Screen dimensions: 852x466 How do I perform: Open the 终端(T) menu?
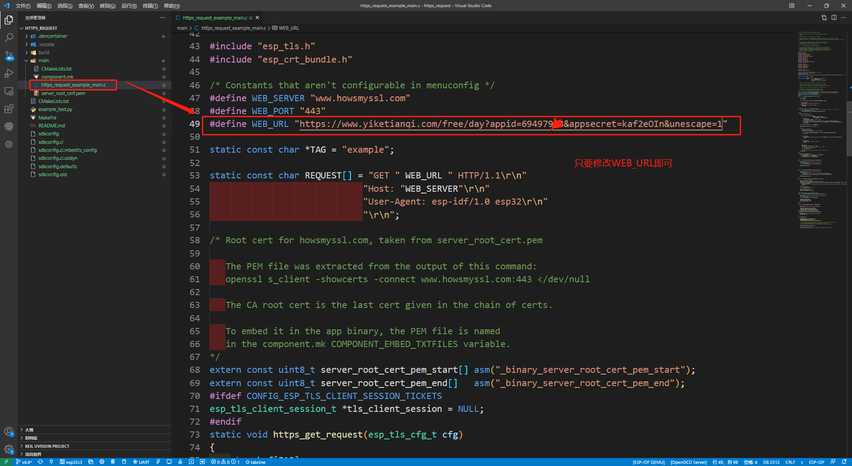(150, 6)
